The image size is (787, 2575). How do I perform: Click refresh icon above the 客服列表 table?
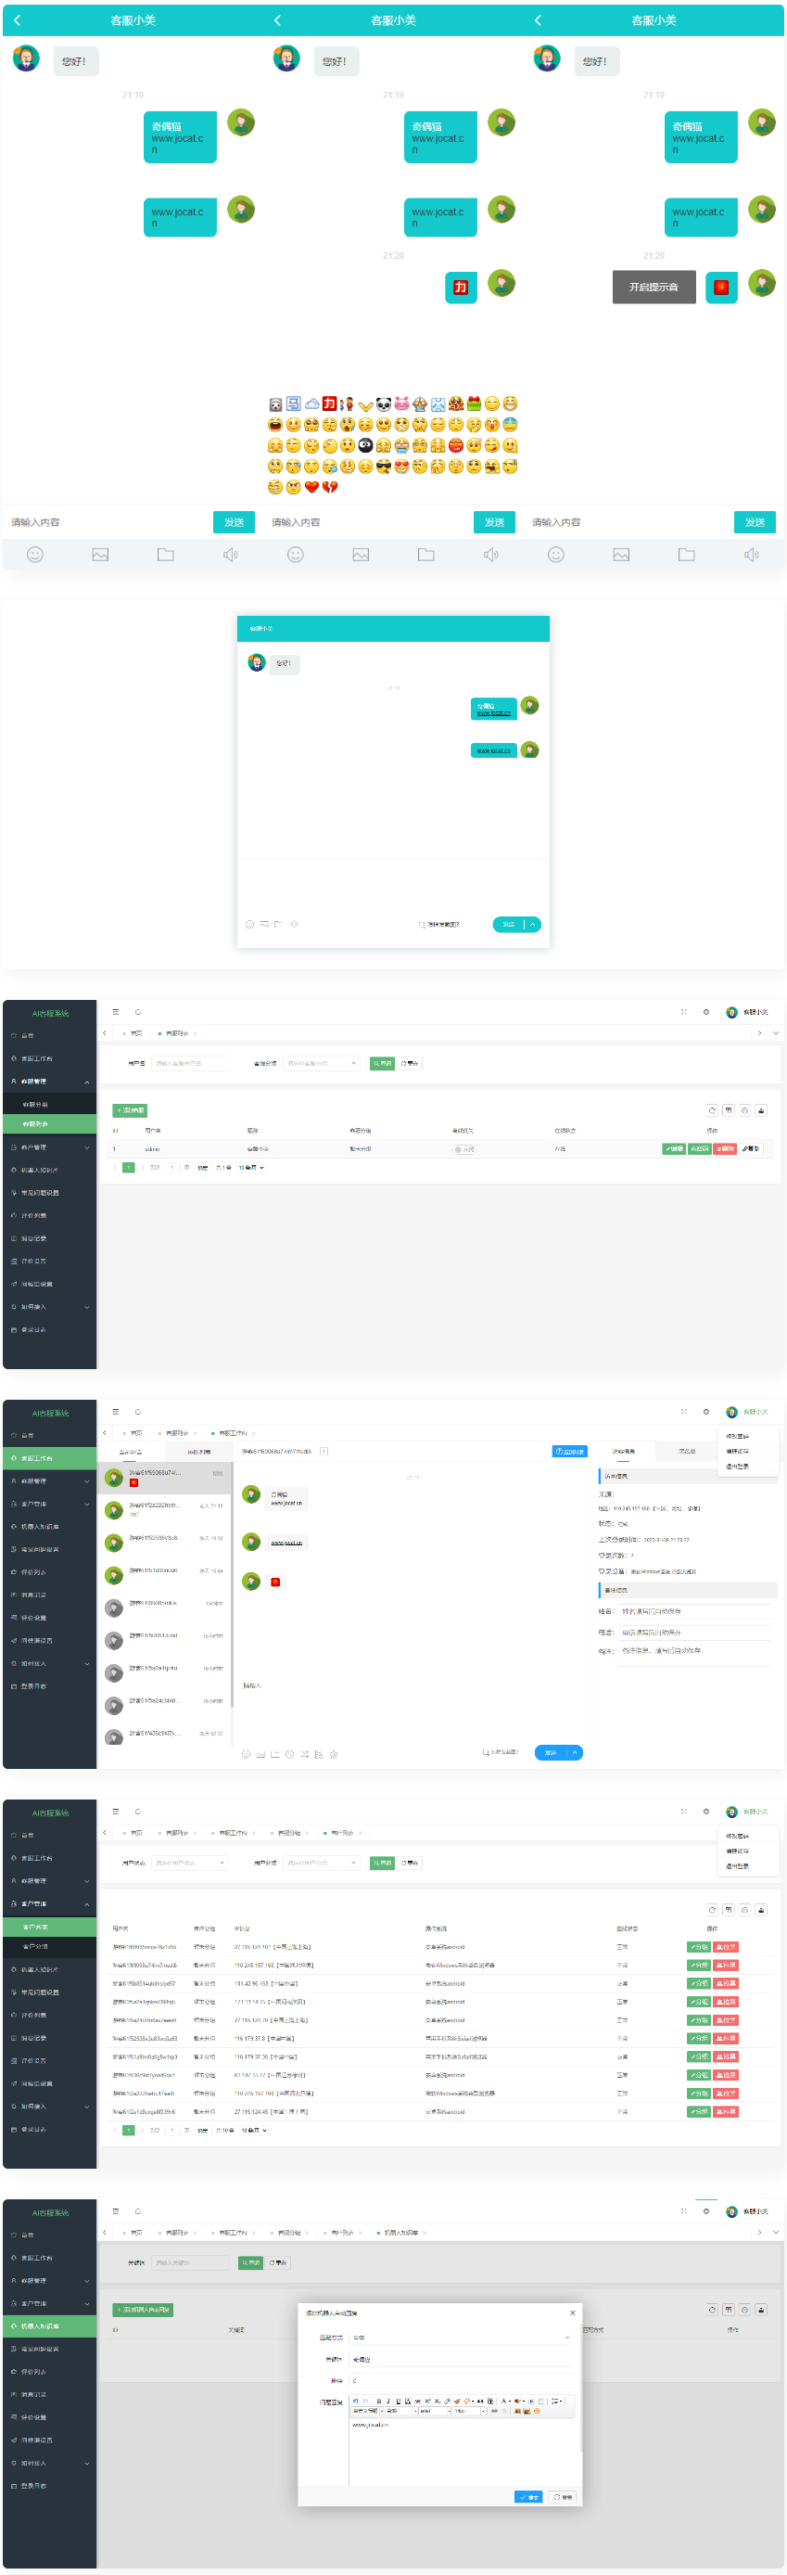(712, 1109)
